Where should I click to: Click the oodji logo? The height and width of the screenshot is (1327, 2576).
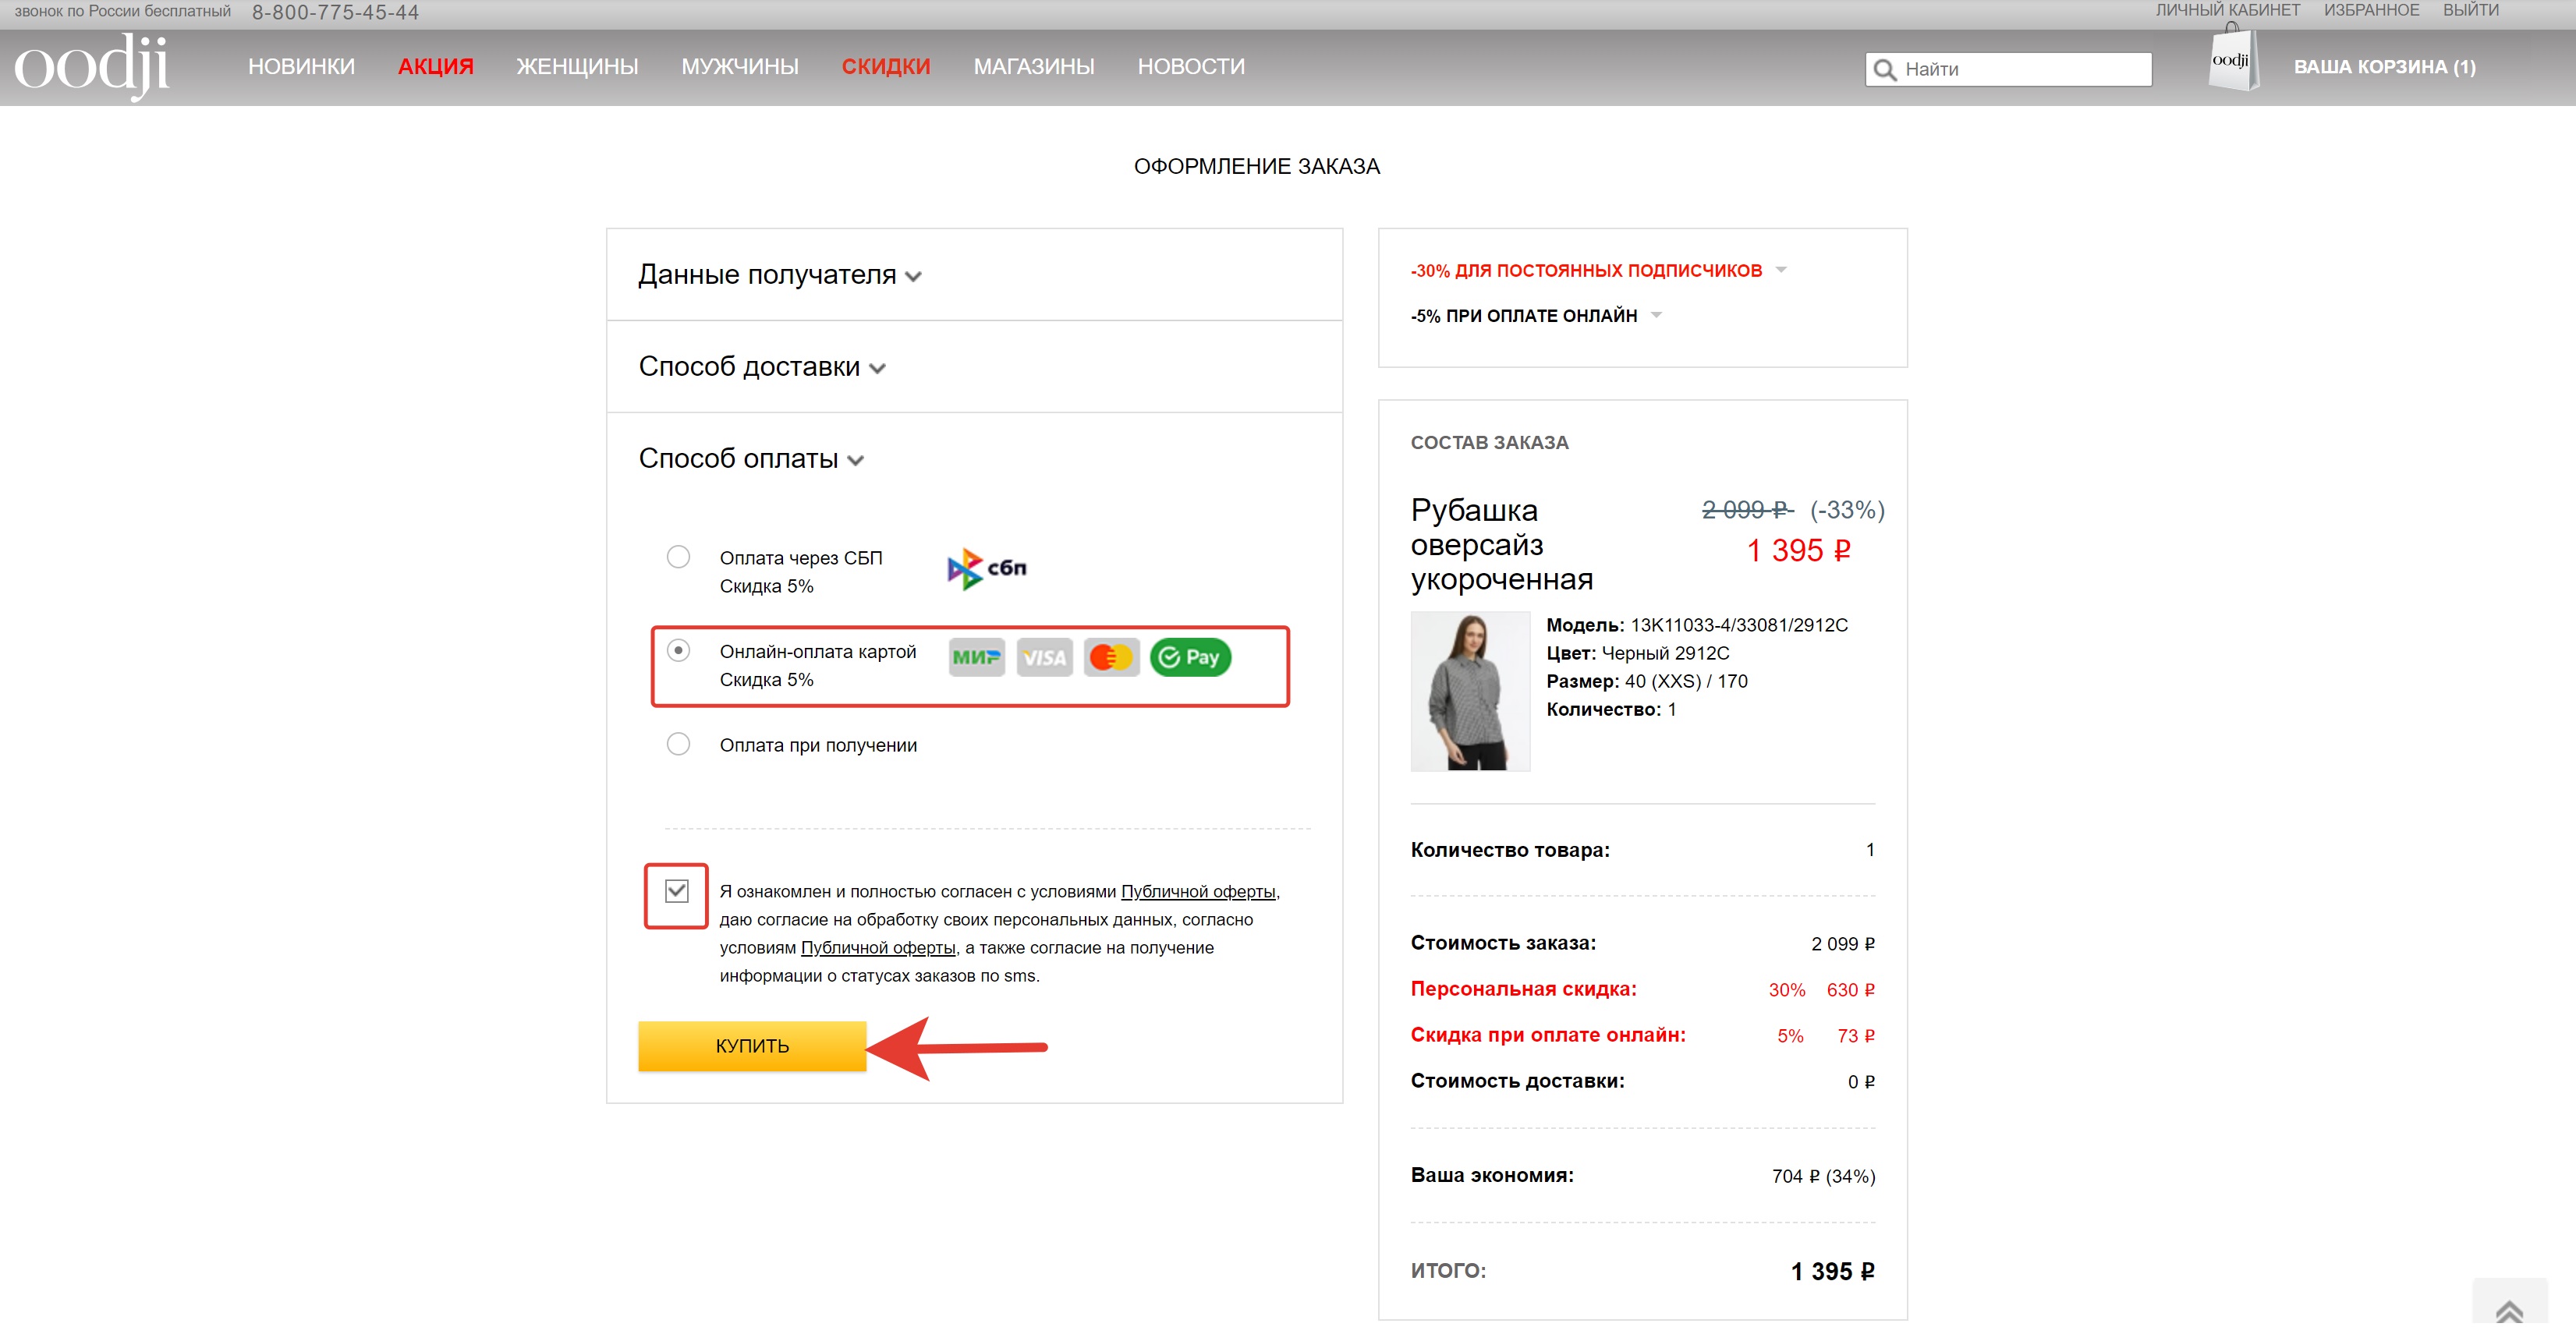[92, 66]
